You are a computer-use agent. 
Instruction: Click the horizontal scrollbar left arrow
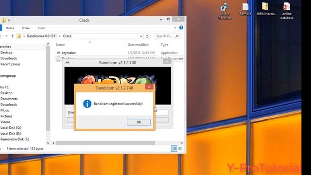click(x=53, y=143)
